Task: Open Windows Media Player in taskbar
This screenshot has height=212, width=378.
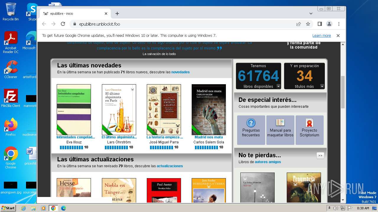Action: click(43, 208)
